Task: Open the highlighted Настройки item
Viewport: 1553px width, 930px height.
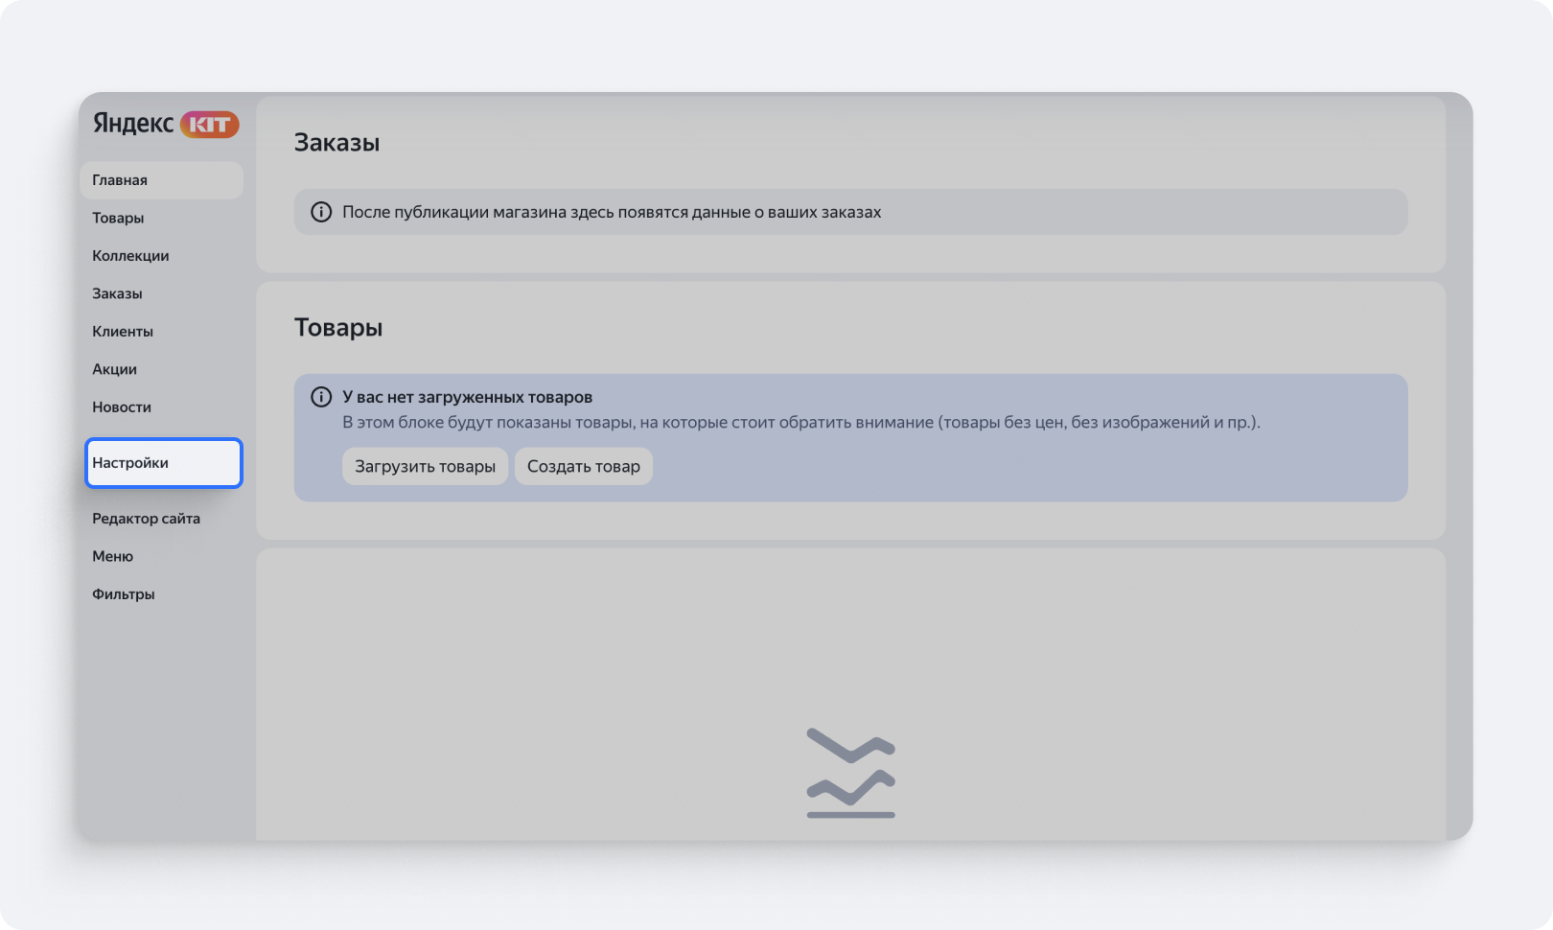Action: (x=163, y=463)
